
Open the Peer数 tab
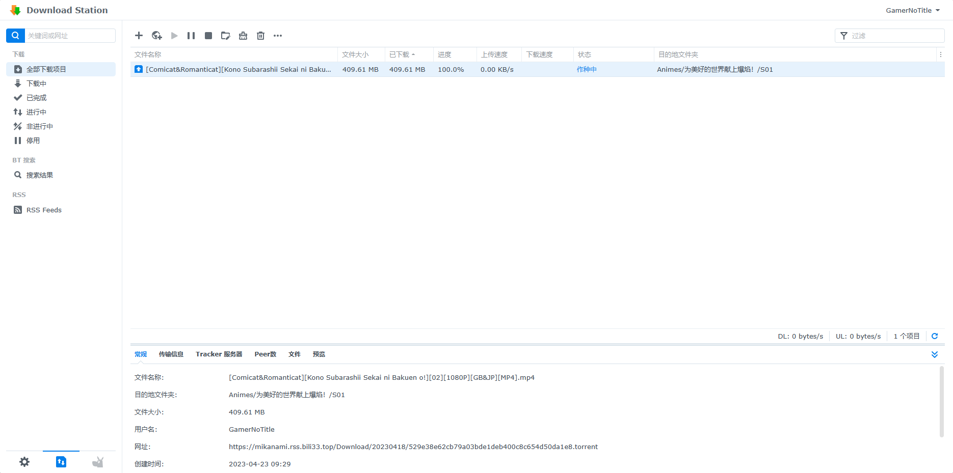click(265, 354)
